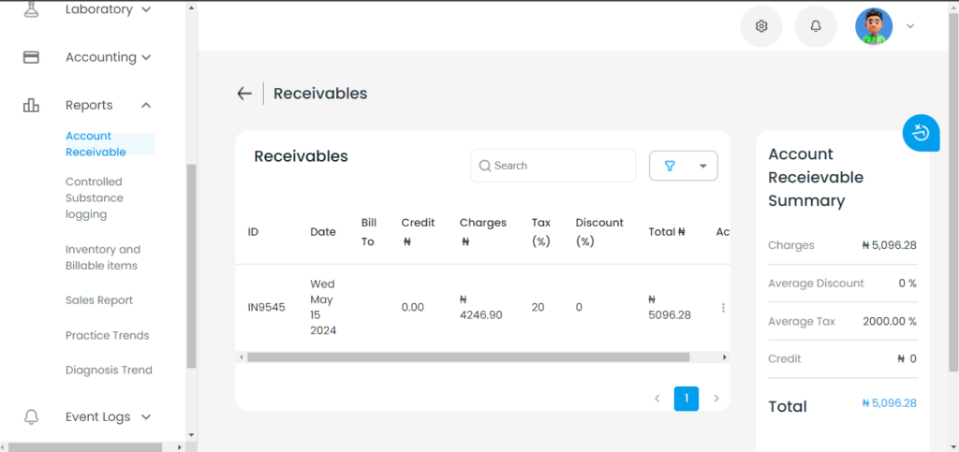Click the blue floating history icon
This screenshot has width=959, height=452.
[922, 133]
